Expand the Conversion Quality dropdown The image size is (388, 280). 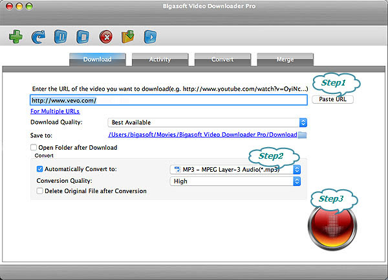[235, 181]
